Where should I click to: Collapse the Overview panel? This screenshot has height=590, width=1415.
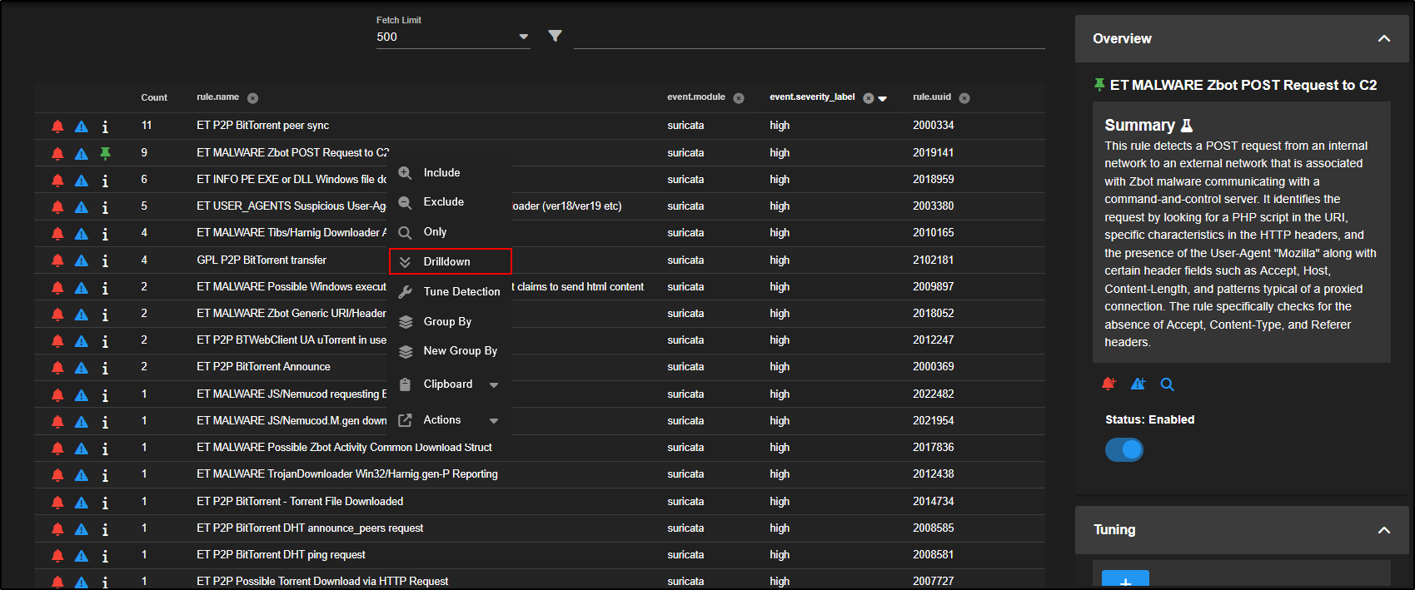[1383, 39]
